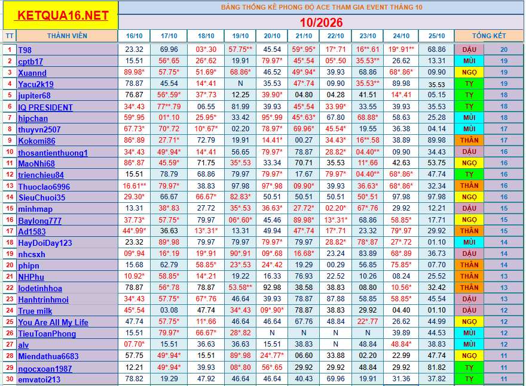The width and height of the screenshot is (526, 386).
Task: Open Yacu2k19's member link
Action: pyautogui.click(x=36, y=84)
